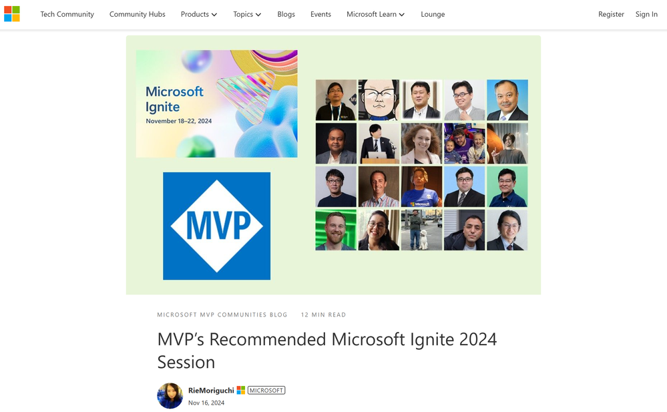Screen dimensions: 667x412
Task: Expand the Products dropdown
Action: point(199,14)
